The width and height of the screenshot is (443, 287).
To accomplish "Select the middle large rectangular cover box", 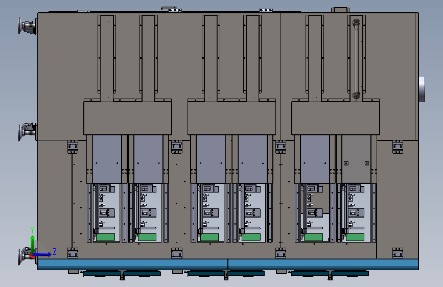I will point(231,118).
